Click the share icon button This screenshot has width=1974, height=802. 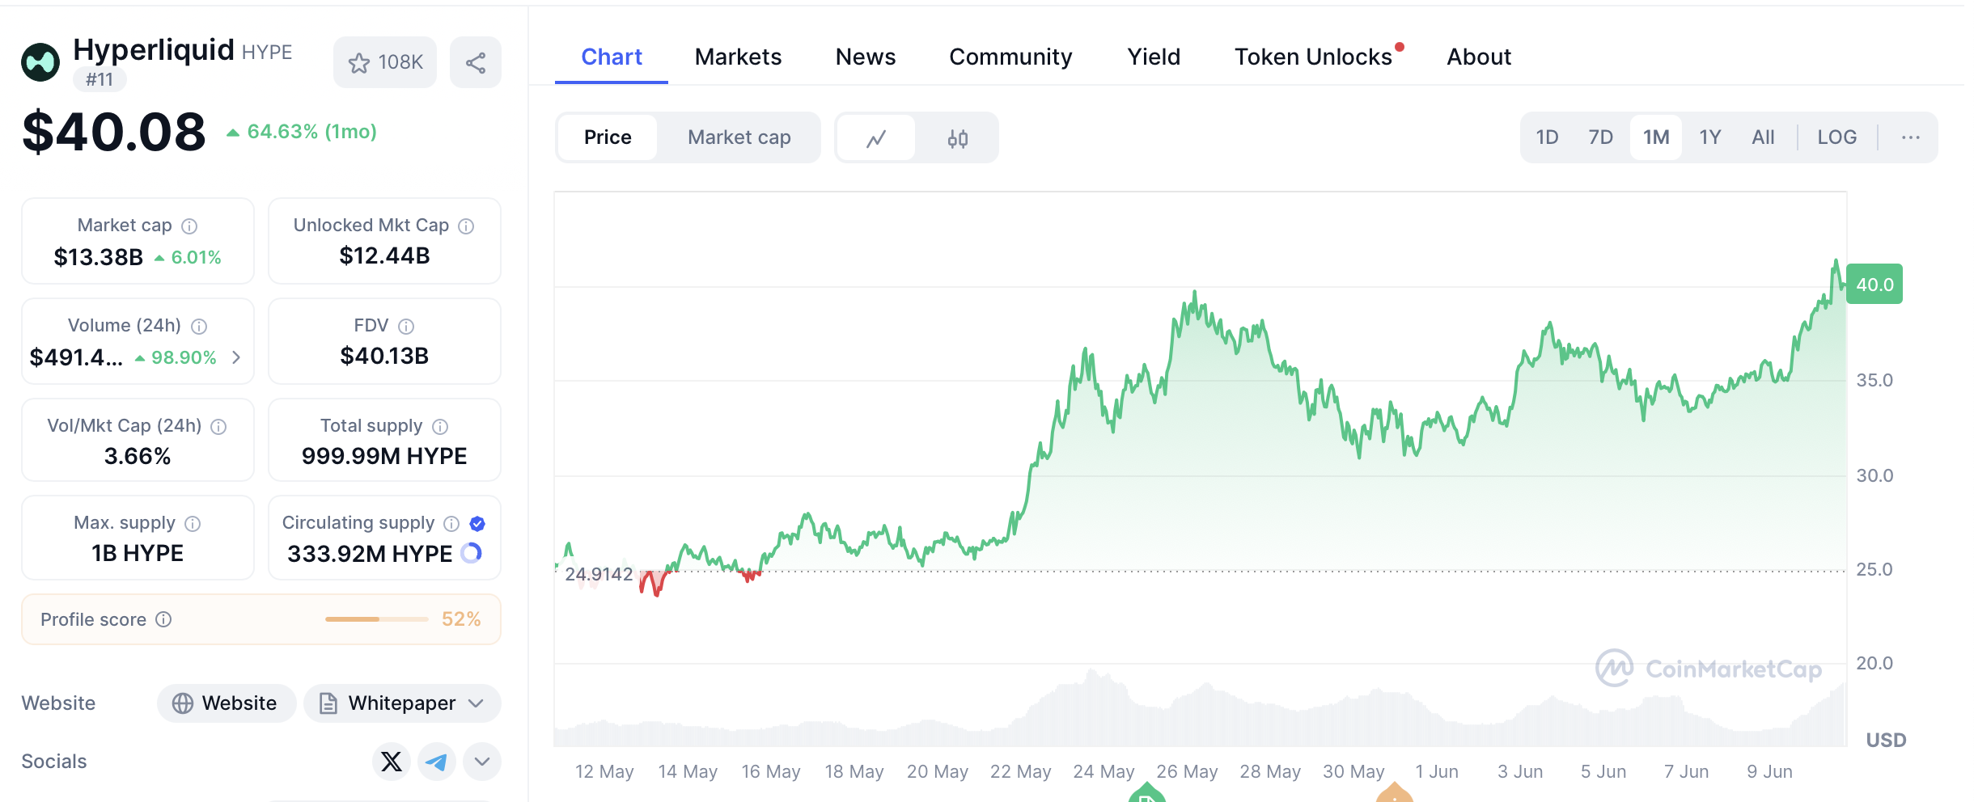pos(476,62)
